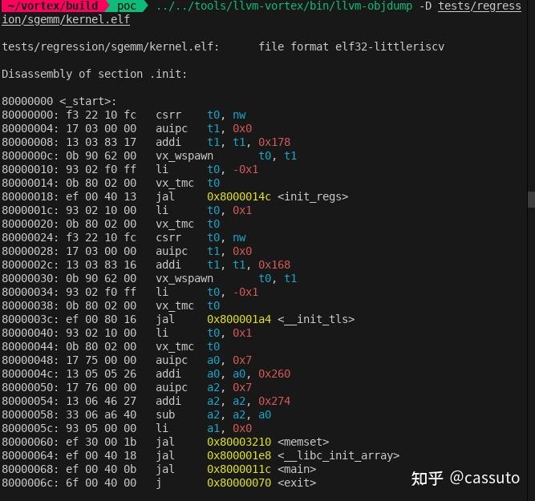Click the <__init_tls> jump target

pos(316,319)
